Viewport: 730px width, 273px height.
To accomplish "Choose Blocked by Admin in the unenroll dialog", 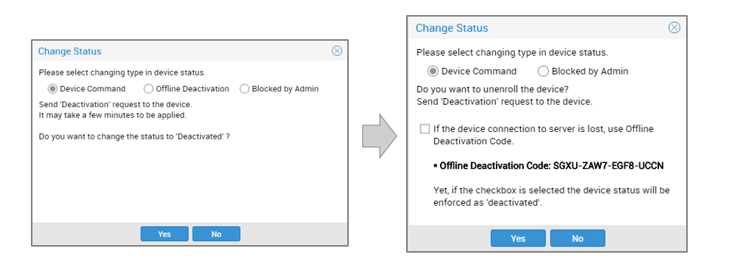I will coord(583,72).
